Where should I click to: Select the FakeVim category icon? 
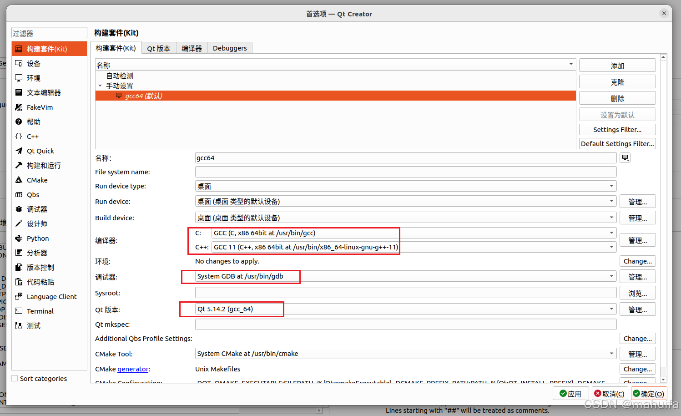click(x=19, y=107)
